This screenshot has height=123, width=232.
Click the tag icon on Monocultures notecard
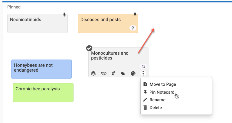(x=123, y=73)
